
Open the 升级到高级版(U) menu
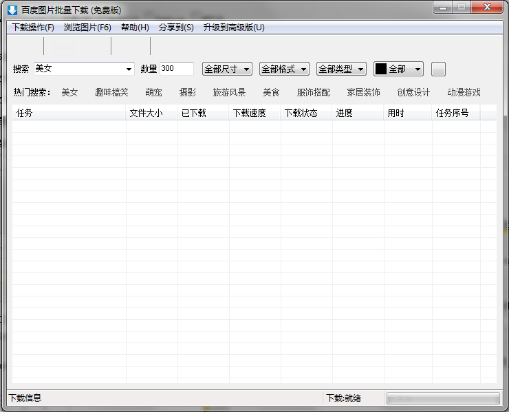pos(234,28)
